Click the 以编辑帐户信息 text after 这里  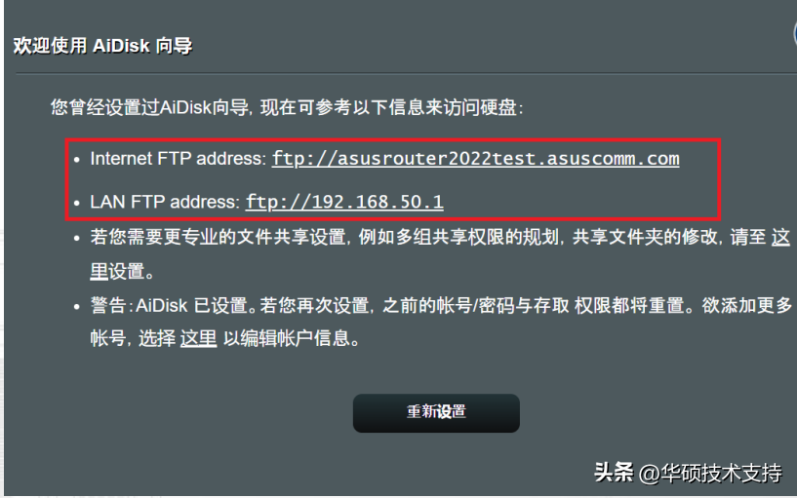(291, 338)
